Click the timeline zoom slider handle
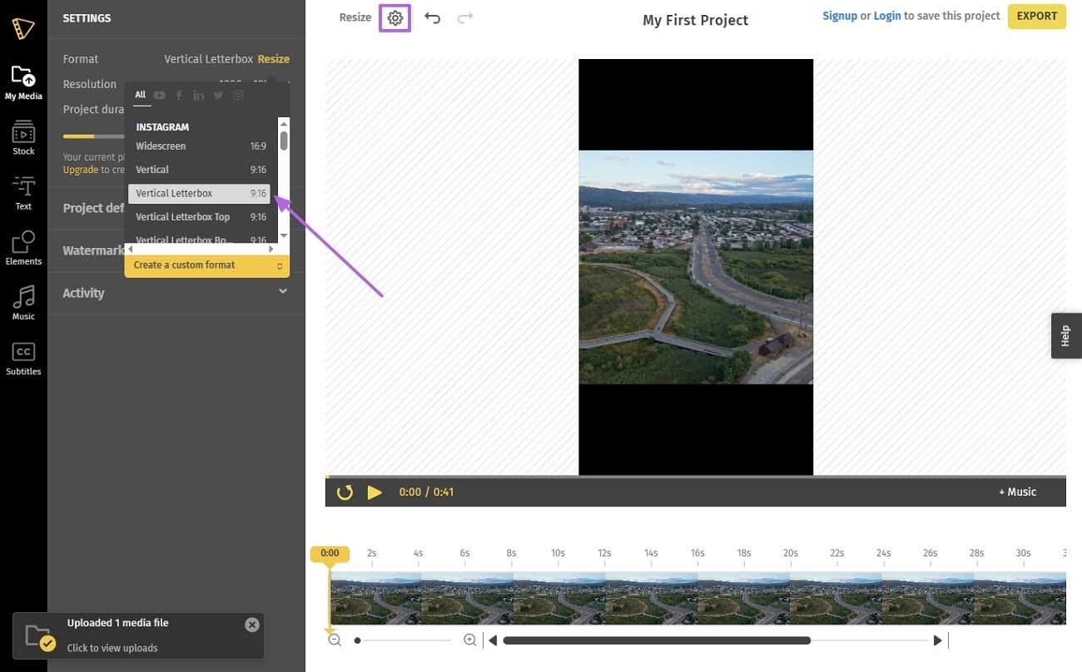Screen dimensions: 1082x672 [357, 640]
